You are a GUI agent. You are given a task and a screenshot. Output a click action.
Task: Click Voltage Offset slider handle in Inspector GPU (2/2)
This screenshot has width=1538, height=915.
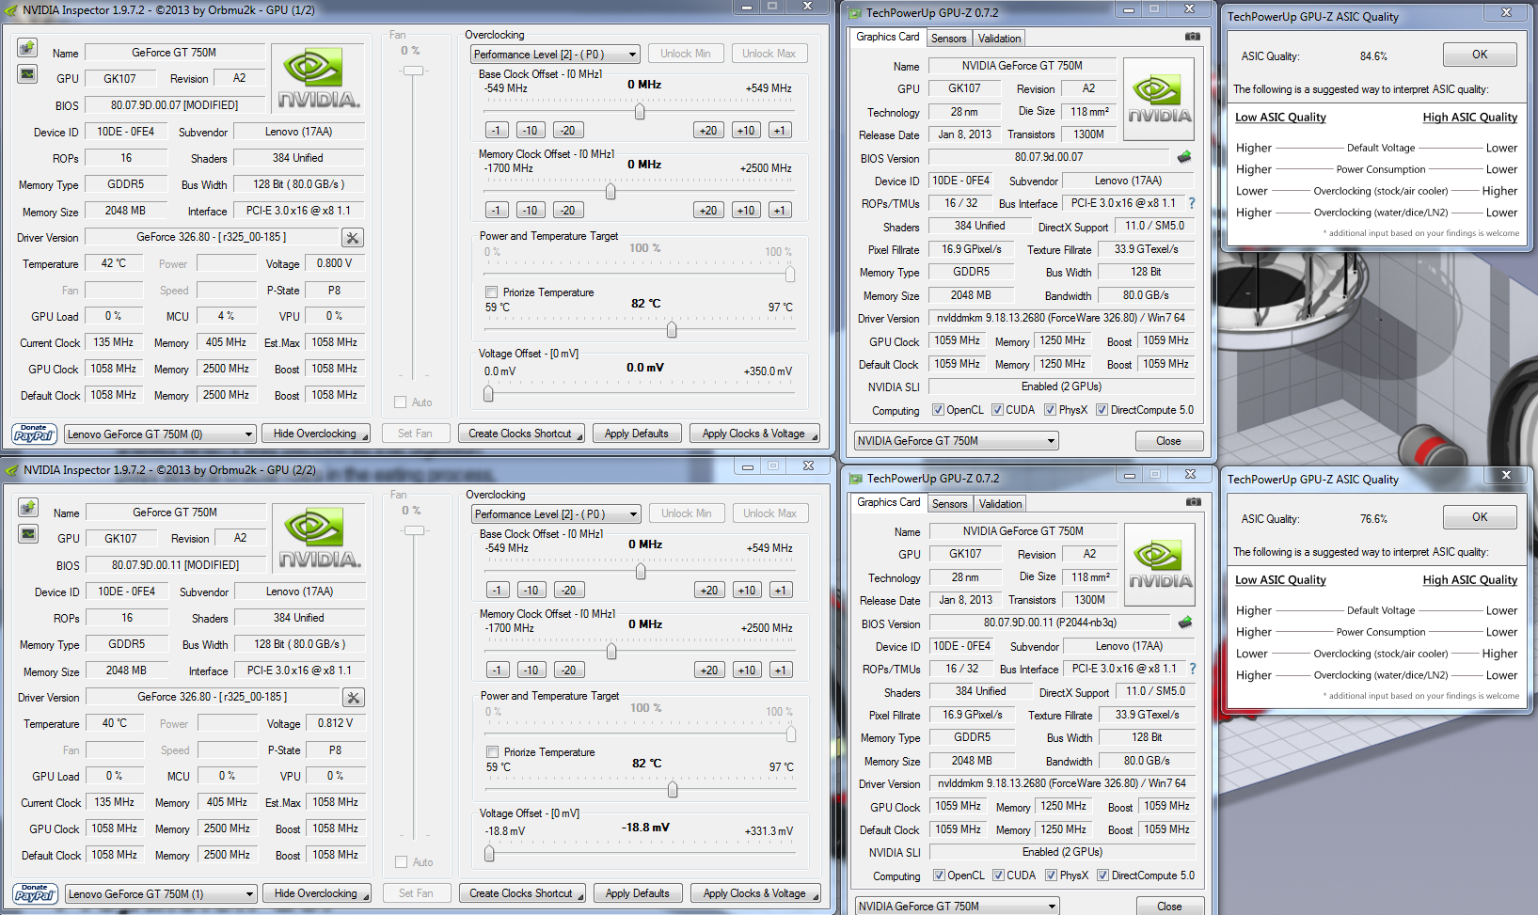(x=489, y=854)
